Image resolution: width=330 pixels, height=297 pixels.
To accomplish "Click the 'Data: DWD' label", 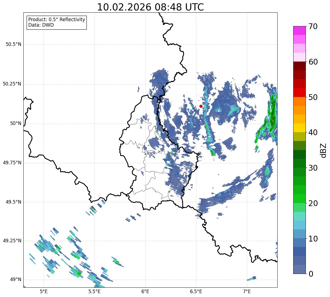I will [41, 25].
